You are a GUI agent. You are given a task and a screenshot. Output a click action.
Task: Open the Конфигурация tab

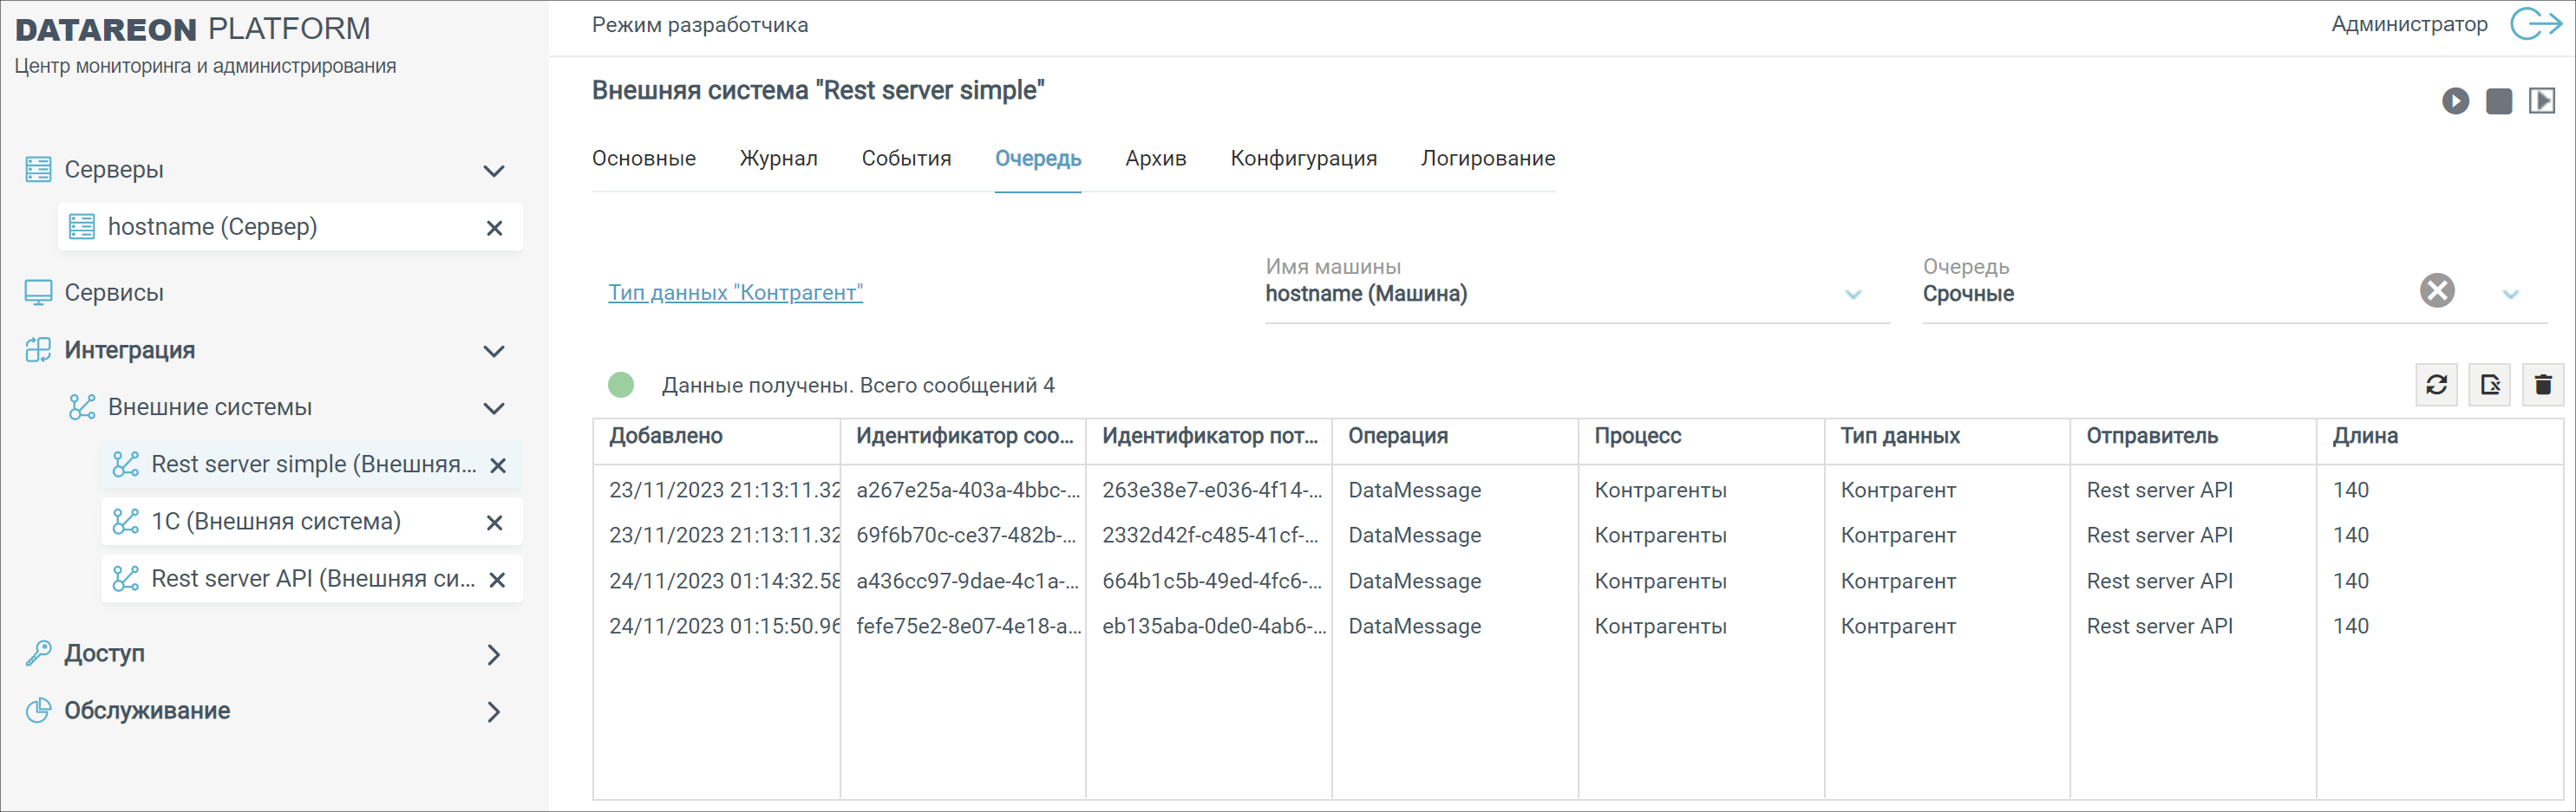tap(1303, 159)
